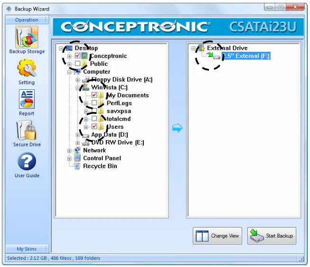This screenshot has height=267, width=310.
Task: Check the PerfLogs checkbox
Action: pyautogui.click(x=94, y=103)
